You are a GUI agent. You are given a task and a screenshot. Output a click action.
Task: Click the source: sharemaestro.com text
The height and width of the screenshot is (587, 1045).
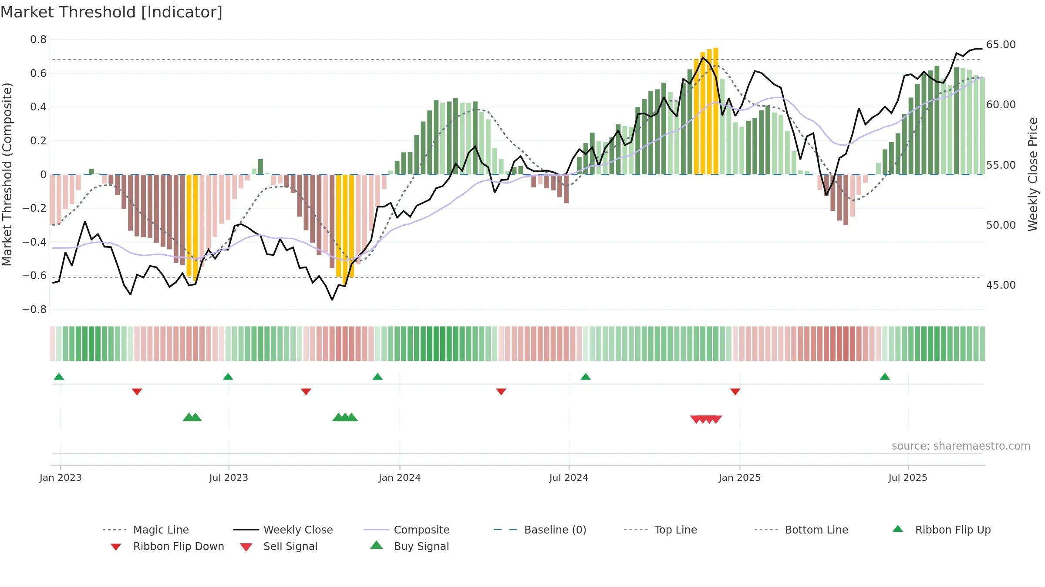[x=961, y=446]
